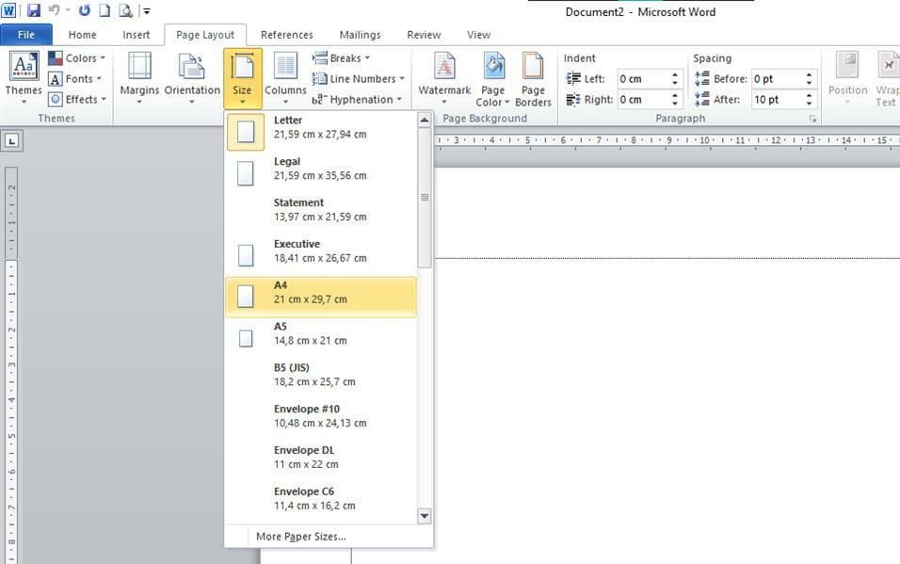
Task: Increase the Spacing After value
Action: coord(809,95)
